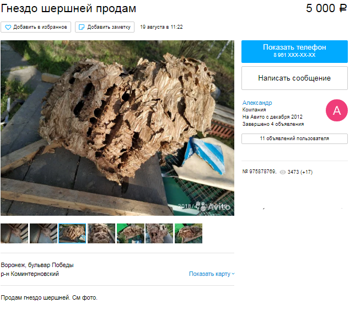Select the fourth nest thumbnail
The width and height of the screenshot is (355, 309).
[x=101, y=233]
